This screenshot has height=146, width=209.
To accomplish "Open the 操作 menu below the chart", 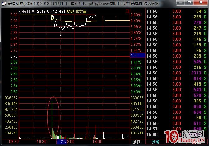I will (137, 142).
